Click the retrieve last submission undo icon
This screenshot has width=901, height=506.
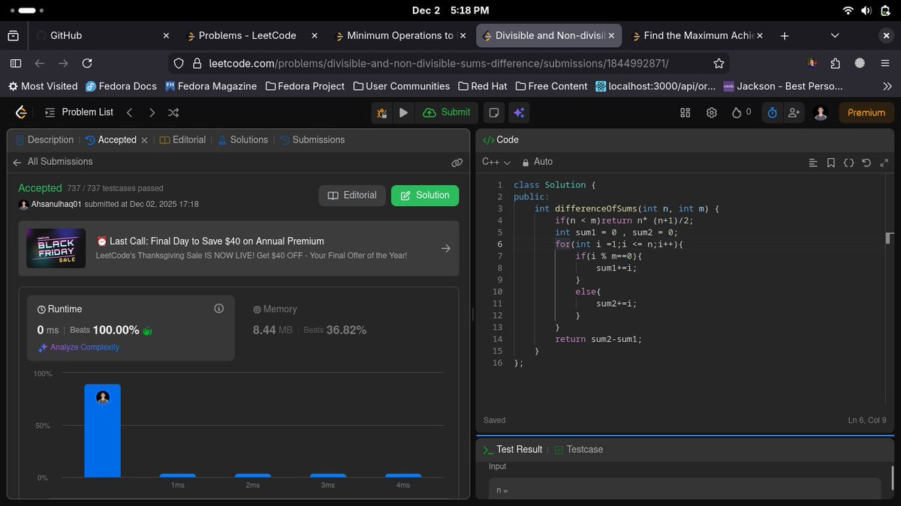pyautogui.click(x=866, y=163)
